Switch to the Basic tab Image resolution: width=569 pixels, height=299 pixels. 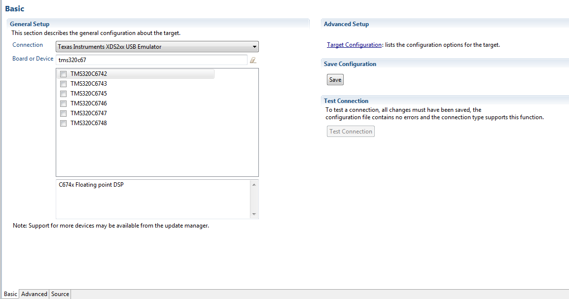coord(10,294)
